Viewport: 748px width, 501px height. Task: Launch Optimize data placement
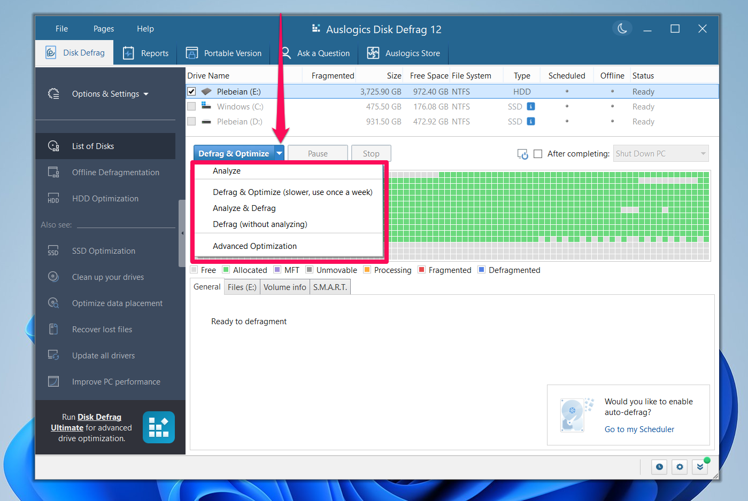117,303
